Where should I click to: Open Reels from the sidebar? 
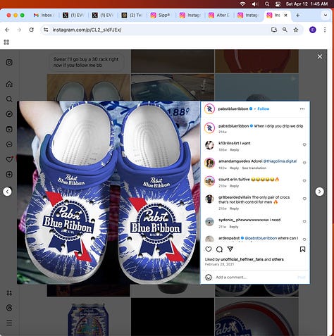point(9,129)
